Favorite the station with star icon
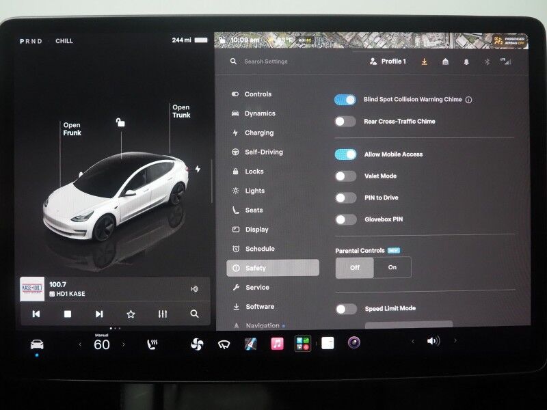This screenshot has height=410, width=547. (x=131, y=314)
